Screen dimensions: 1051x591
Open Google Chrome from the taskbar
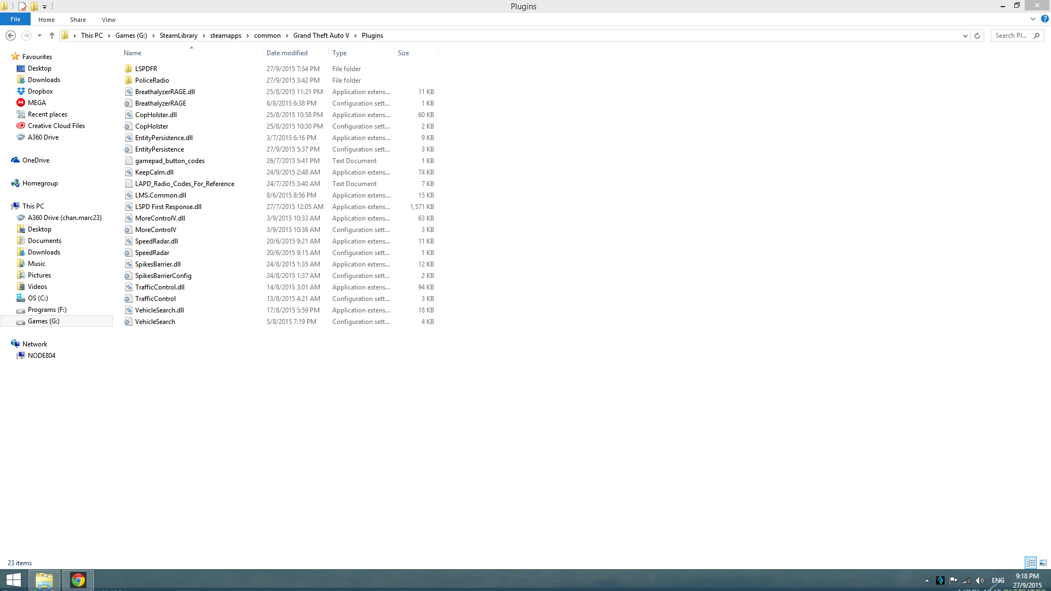coord(78,580)
